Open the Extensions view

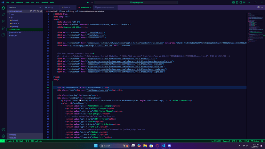click(x=3, y=35)
